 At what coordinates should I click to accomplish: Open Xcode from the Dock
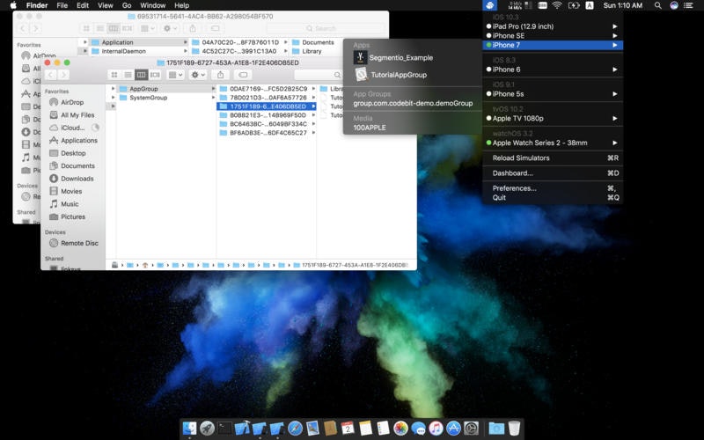[x=243, y=429]
